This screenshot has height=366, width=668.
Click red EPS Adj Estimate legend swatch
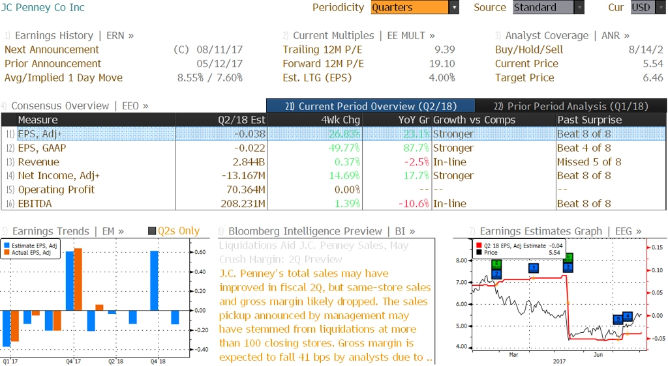click(479, 246)
